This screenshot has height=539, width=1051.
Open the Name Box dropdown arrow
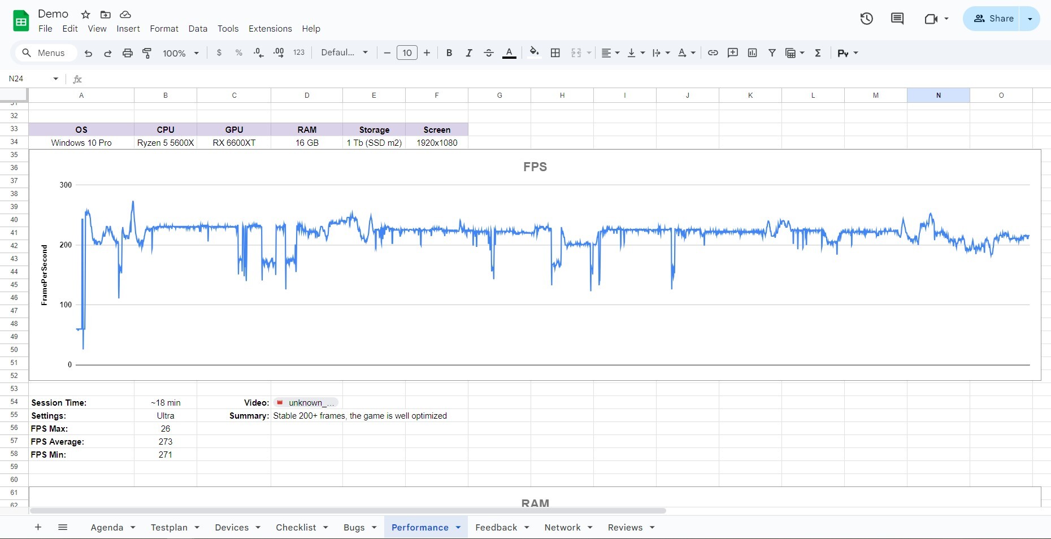click(x=55, y=79)
